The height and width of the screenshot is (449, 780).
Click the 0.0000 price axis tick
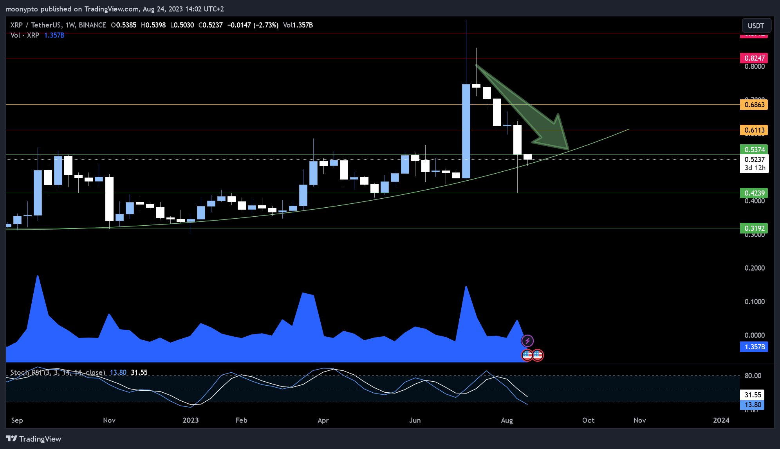[754, 335]
